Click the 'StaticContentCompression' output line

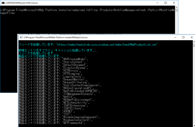[x=60, y=85]
